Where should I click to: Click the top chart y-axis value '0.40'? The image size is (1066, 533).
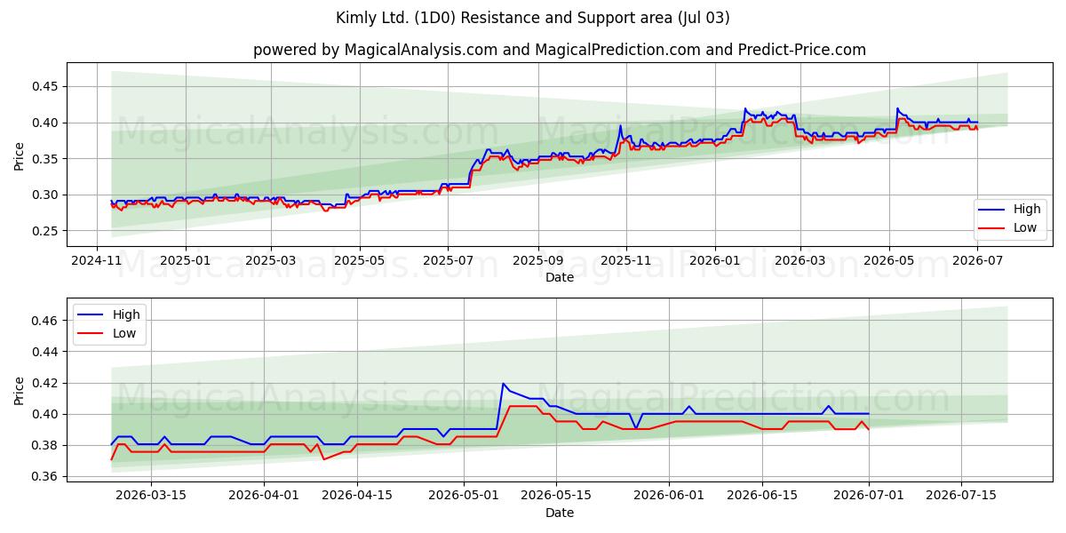click(x=45, y=123)
